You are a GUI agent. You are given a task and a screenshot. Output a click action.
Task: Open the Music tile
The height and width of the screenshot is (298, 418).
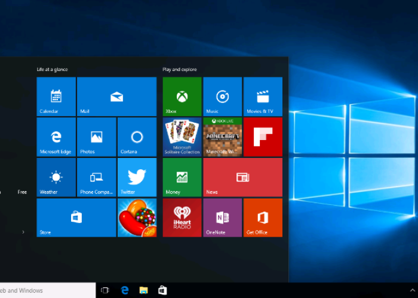point(223,97)
